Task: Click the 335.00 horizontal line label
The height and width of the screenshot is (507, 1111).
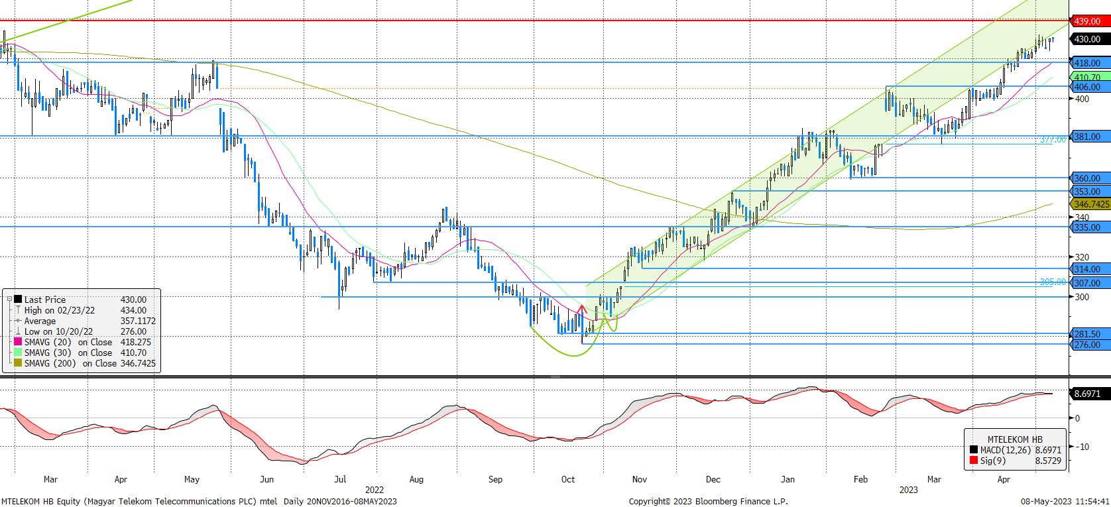Action: 1090,227
